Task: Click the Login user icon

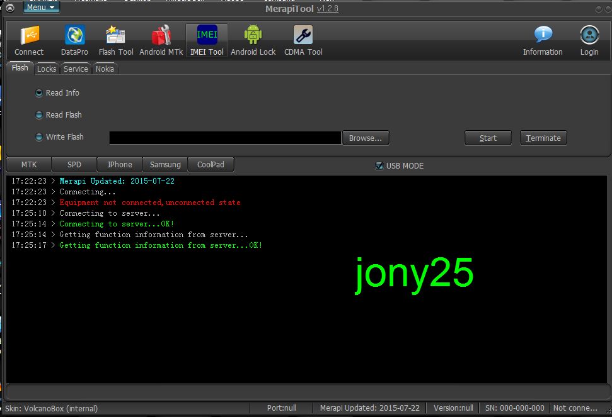Action: [x=589, y=36]
